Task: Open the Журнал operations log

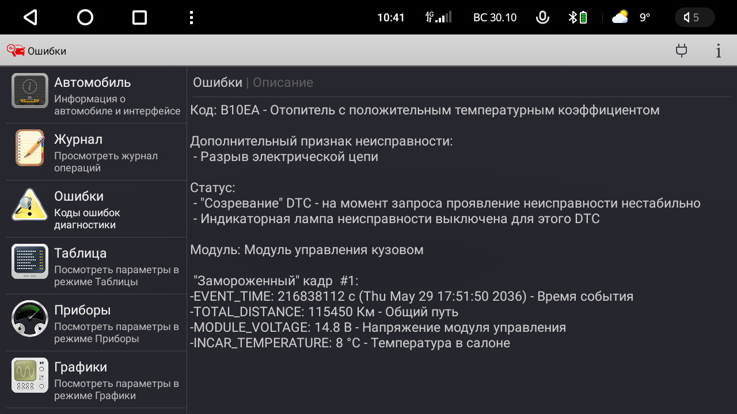Action: coord(96,152)
